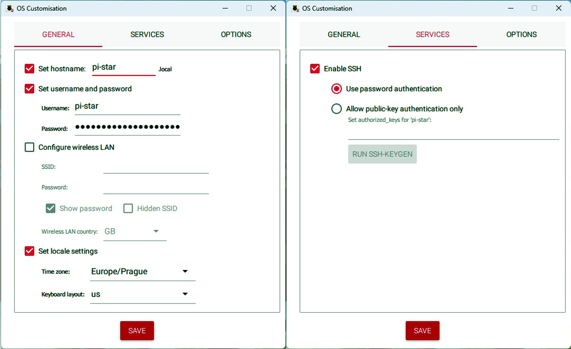This screenshot has width=571, height=349.
Task: Click the authorized_keys input field
Action: click(x=453, y=134)
